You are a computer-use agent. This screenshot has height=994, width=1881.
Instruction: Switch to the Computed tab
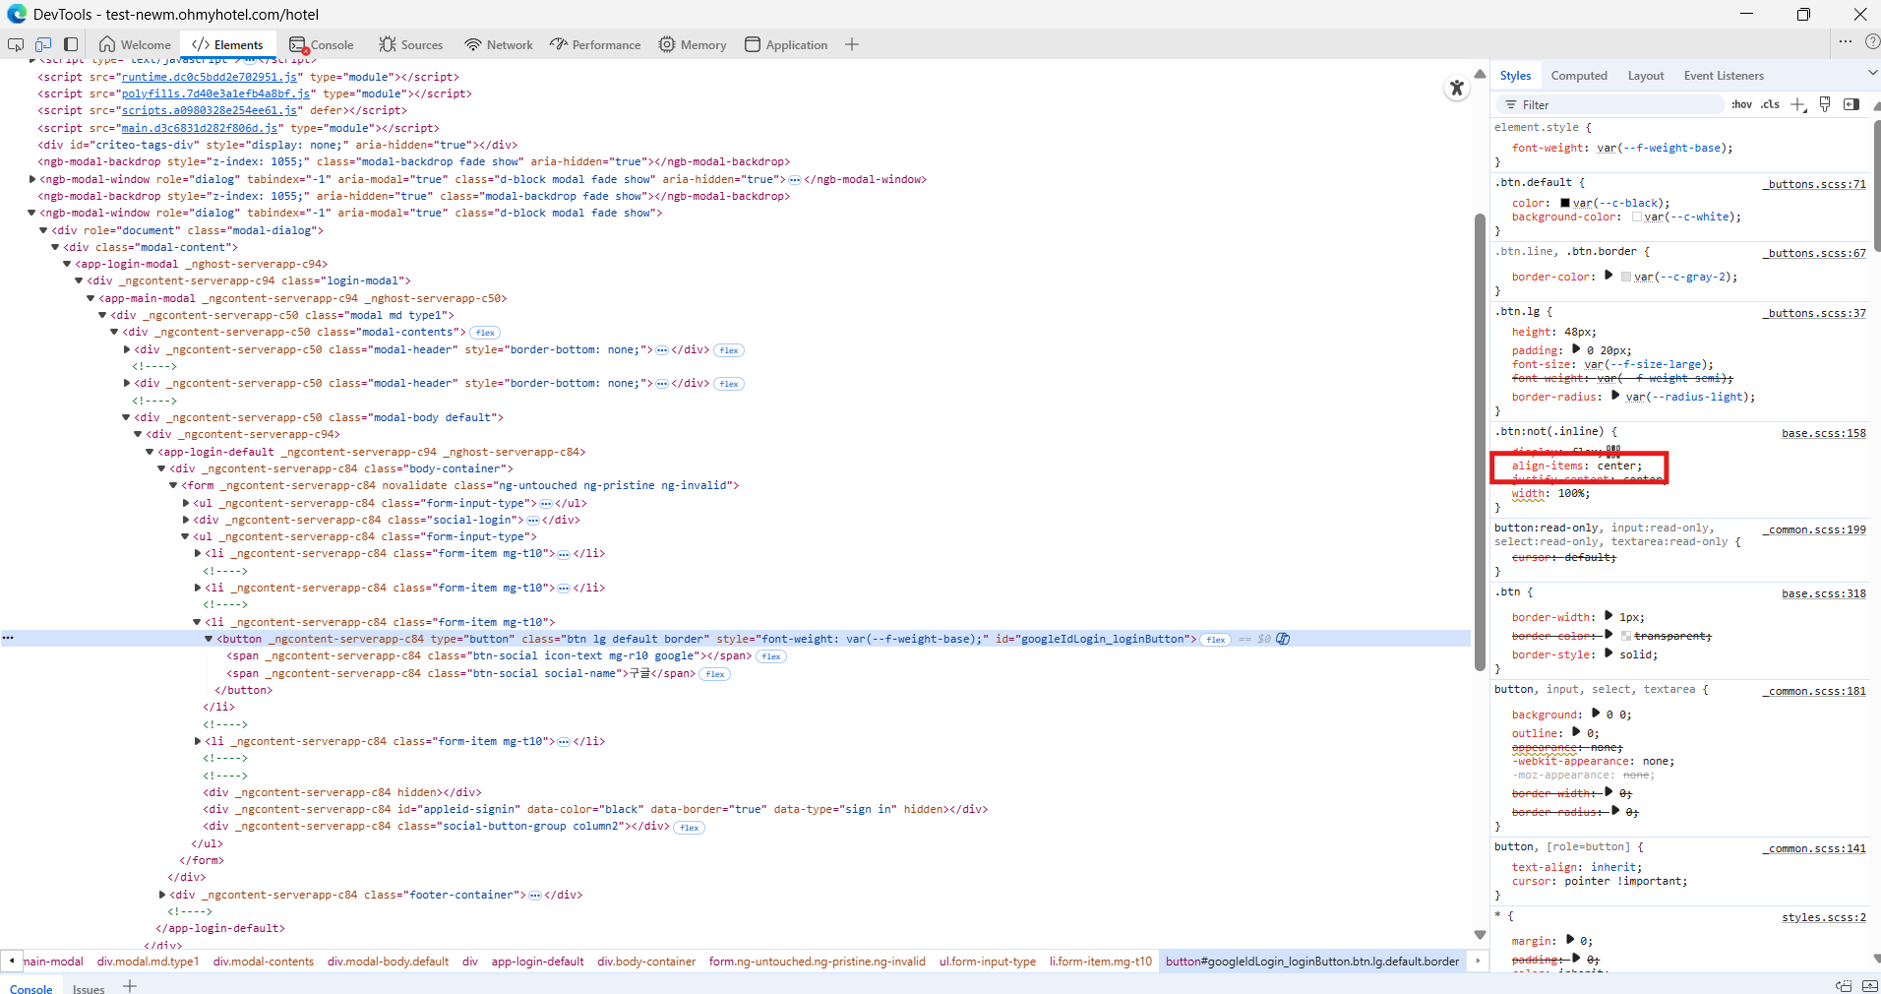1579,76
